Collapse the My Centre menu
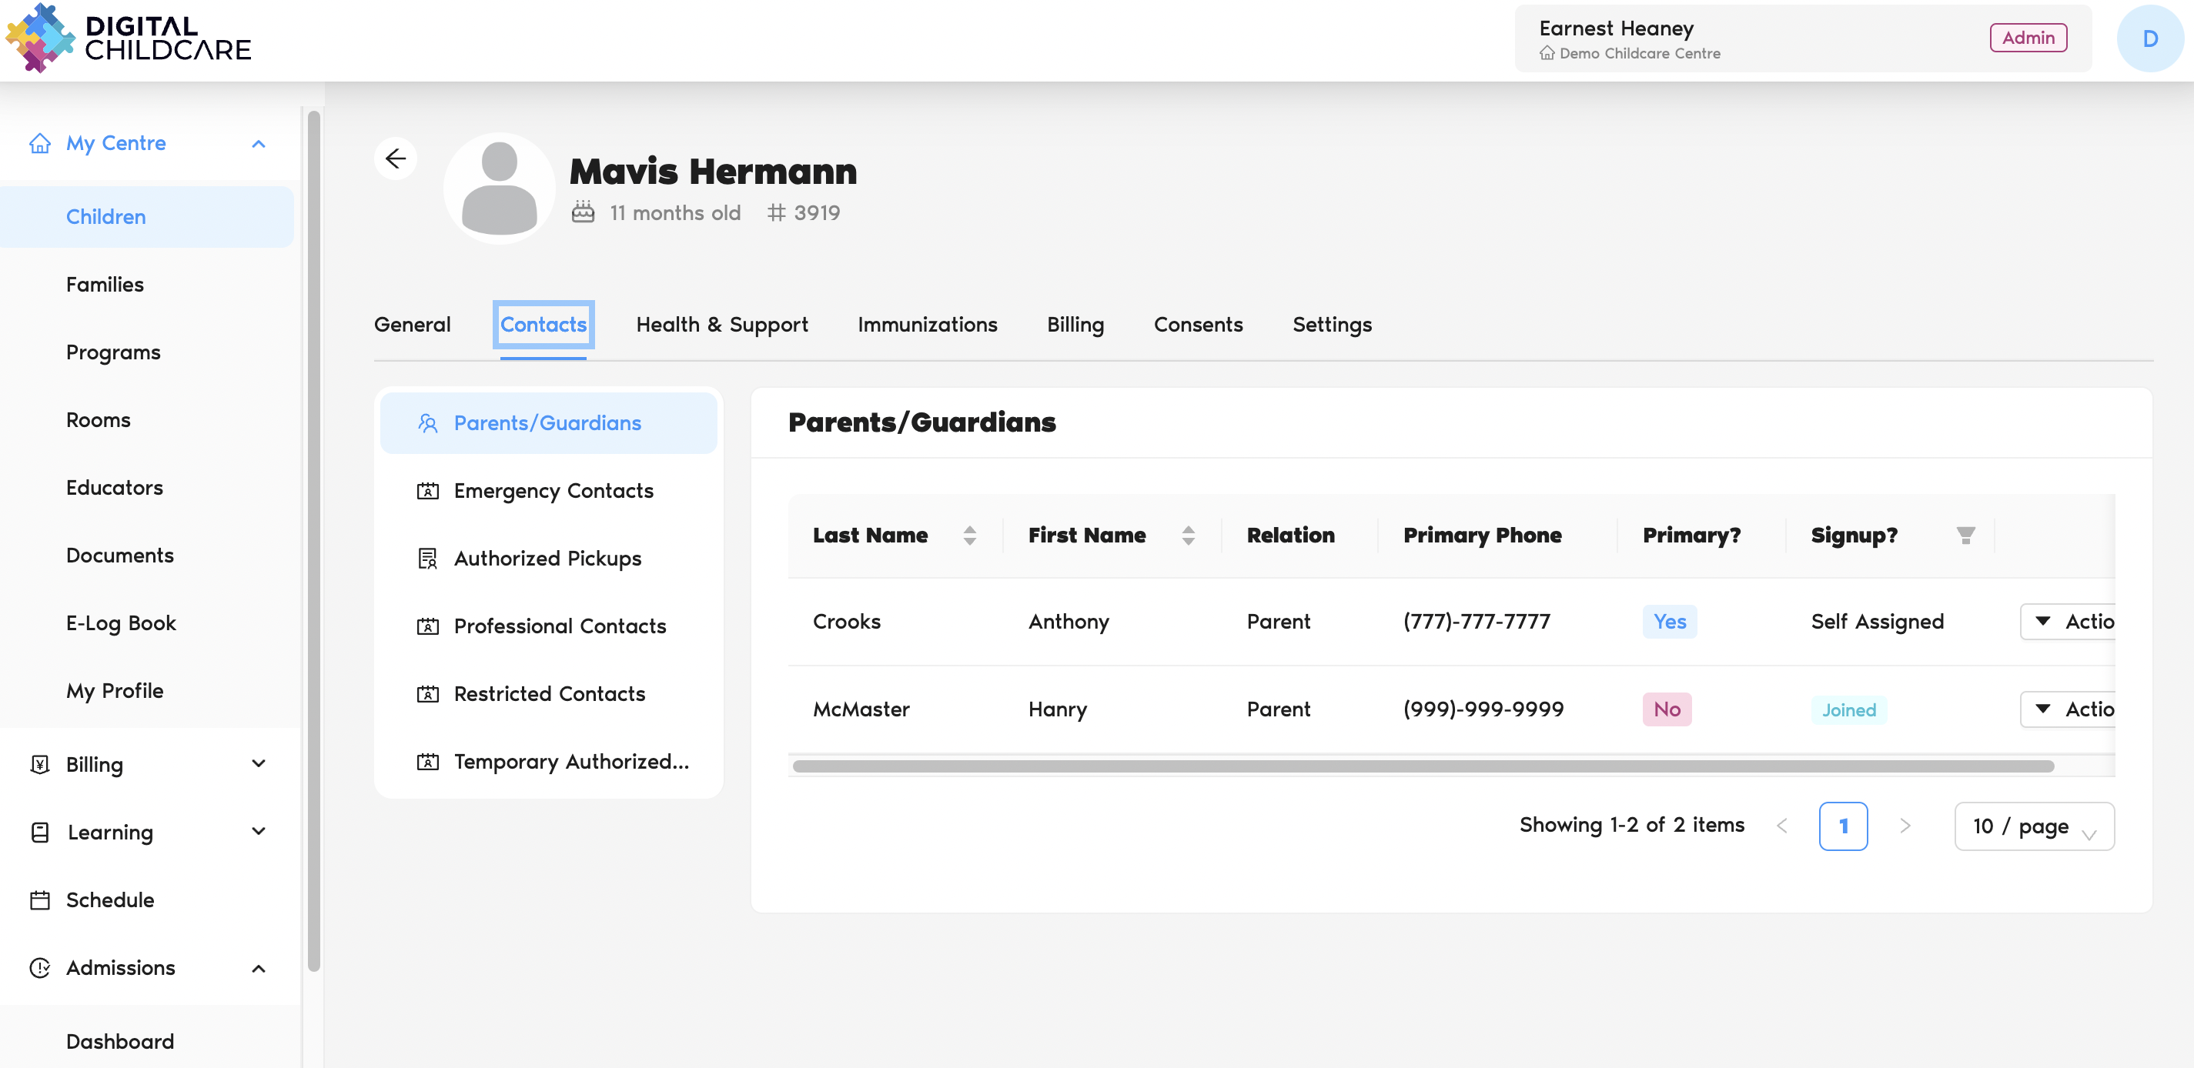The image size is (2194, 1068). point(258,144)
